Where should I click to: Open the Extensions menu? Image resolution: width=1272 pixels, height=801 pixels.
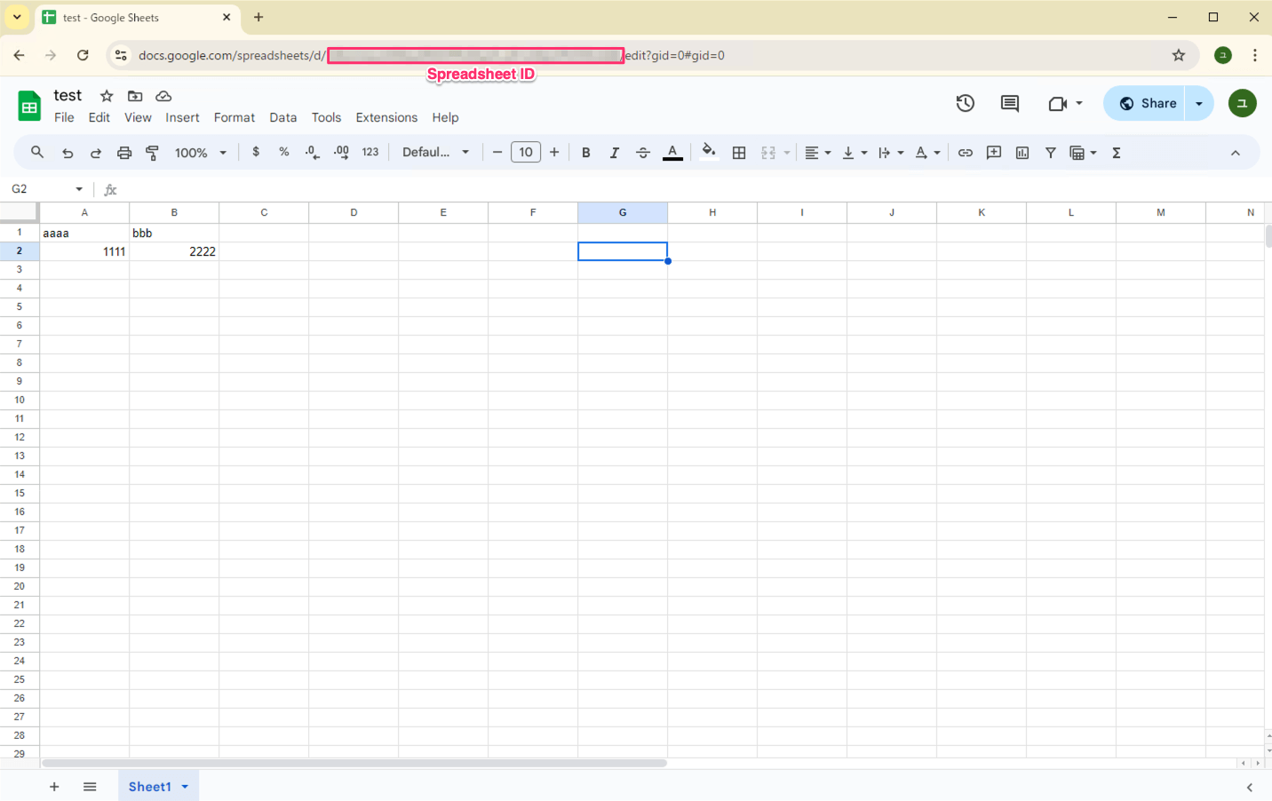tap(386, 117)
